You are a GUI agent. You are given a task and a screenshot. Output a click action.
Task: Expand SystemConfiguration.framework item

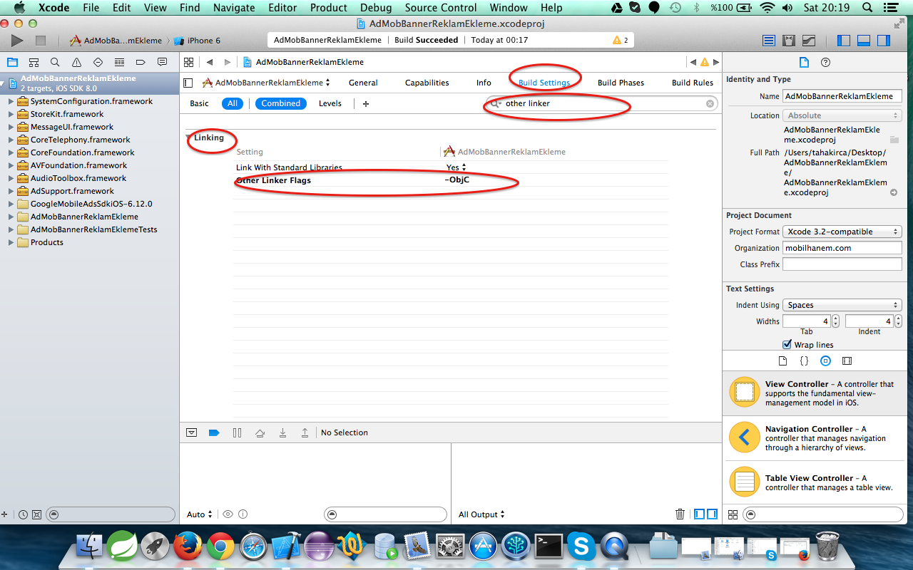pos(11,101)
